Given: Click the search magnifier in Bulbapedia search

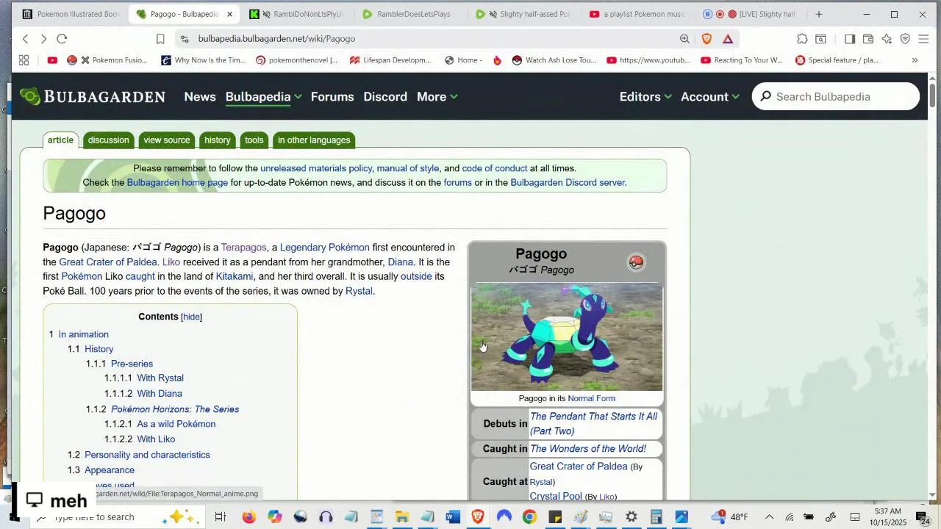Looking at the screenshot, I should 765,96.
